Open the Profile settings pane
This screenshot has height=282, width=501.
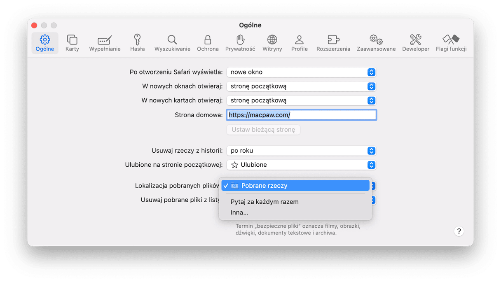[x=299, y=43]
